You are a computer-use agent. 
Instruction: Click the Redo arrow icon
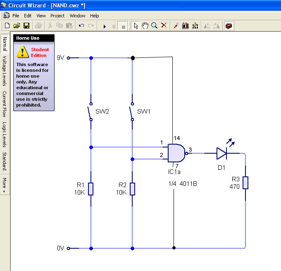tap(91, 26)
